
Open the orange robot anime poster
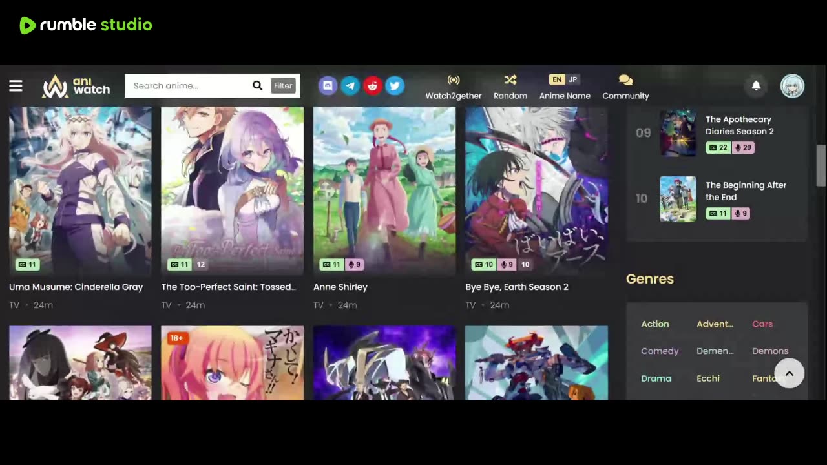536,363
